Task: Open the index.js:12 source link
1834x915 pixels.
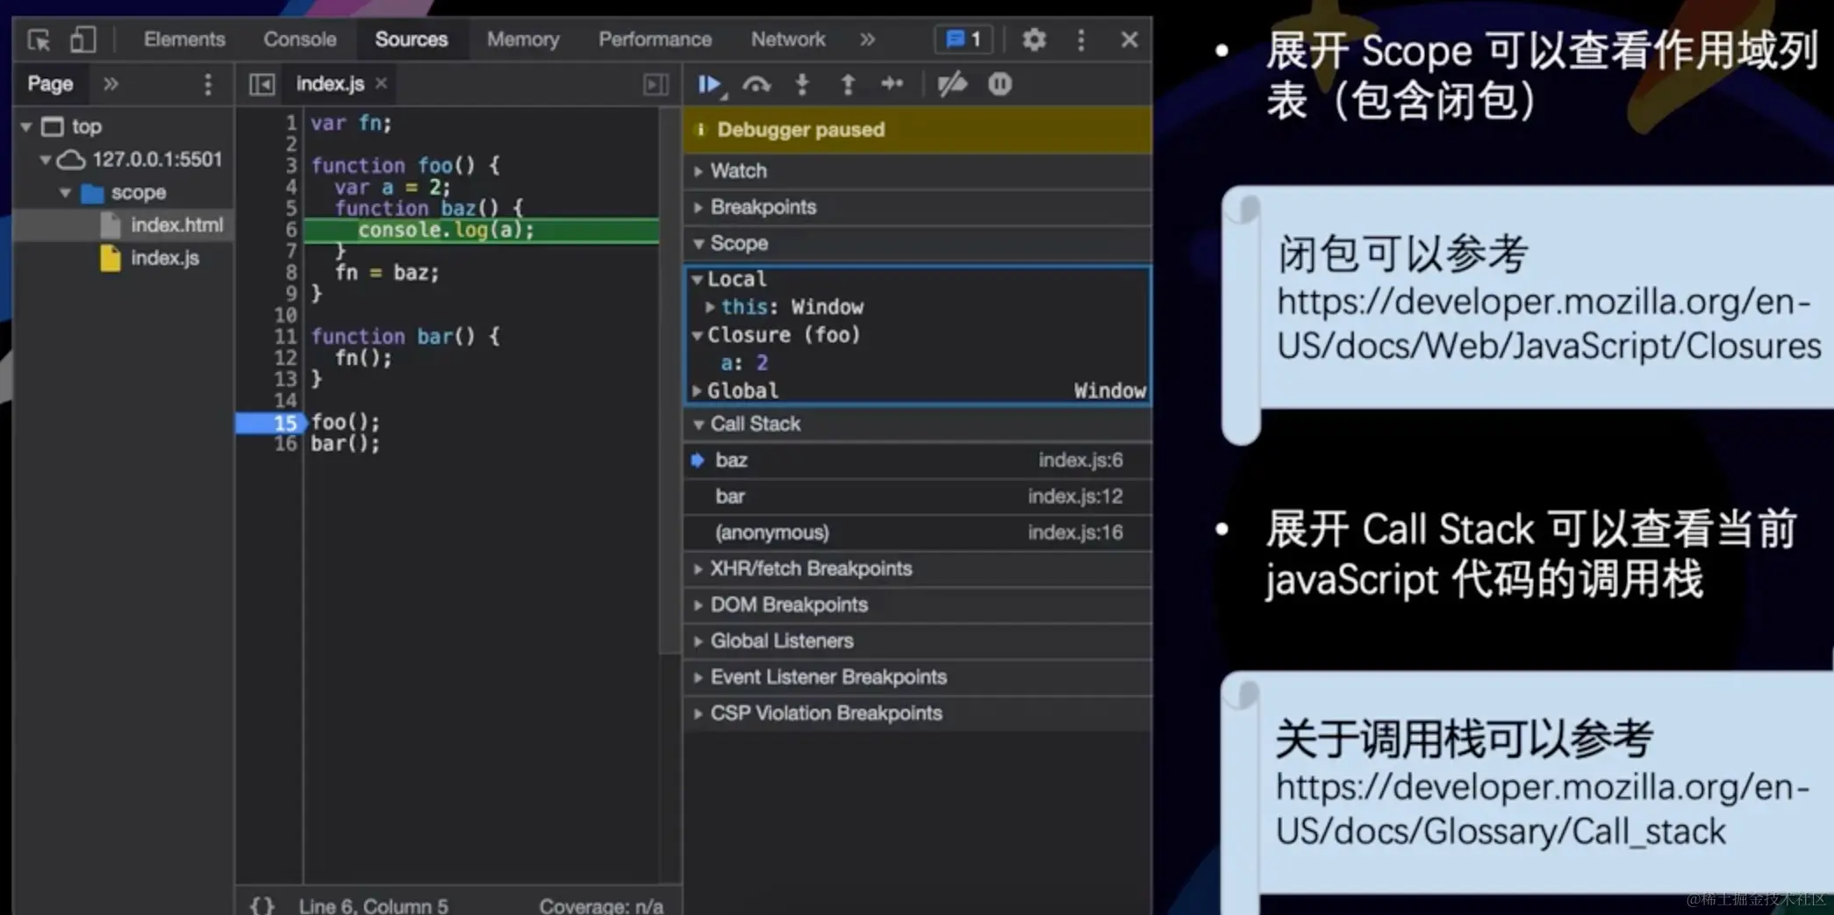Action: (x=1075, y=497)
